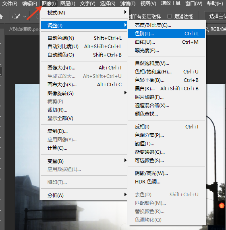Open HDR 色调... adjustment
Image resolution: width=226 pixels, height=230 pixels.
pyautogui.click(x=166, y=182)
